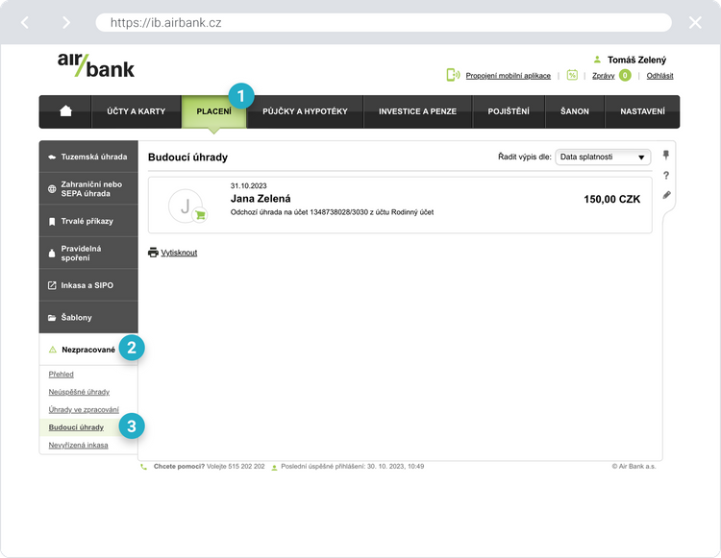
Task: Click the home icon in navigation bar
Action: coord(65,111)
